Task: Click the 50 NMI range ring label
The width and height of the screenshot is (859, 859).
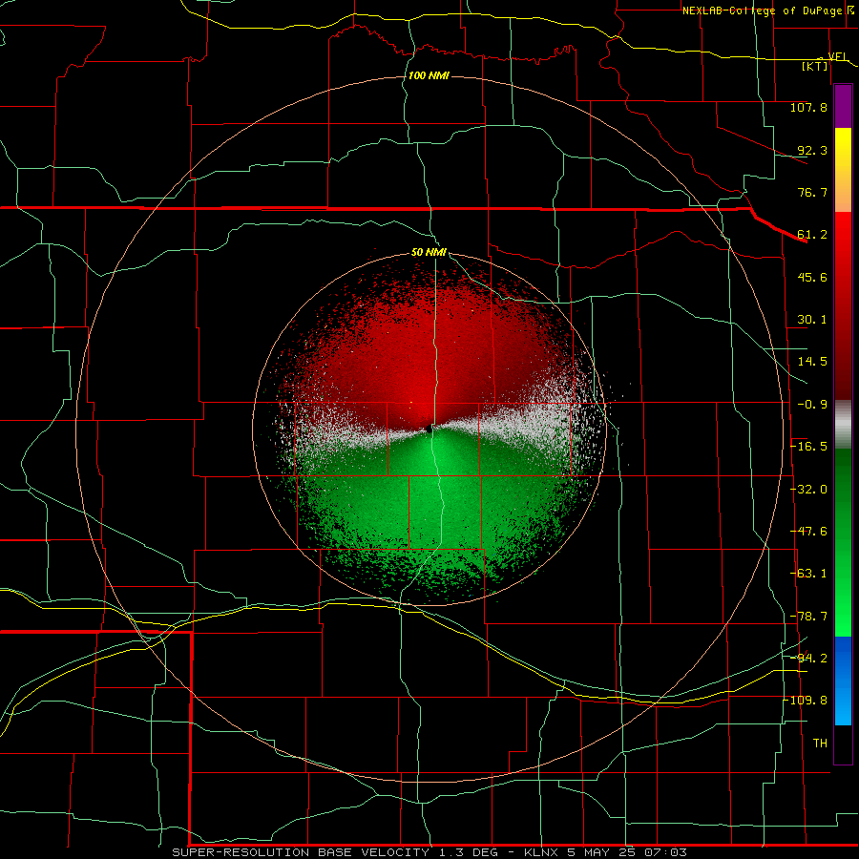Action: [x=429, y=253]
